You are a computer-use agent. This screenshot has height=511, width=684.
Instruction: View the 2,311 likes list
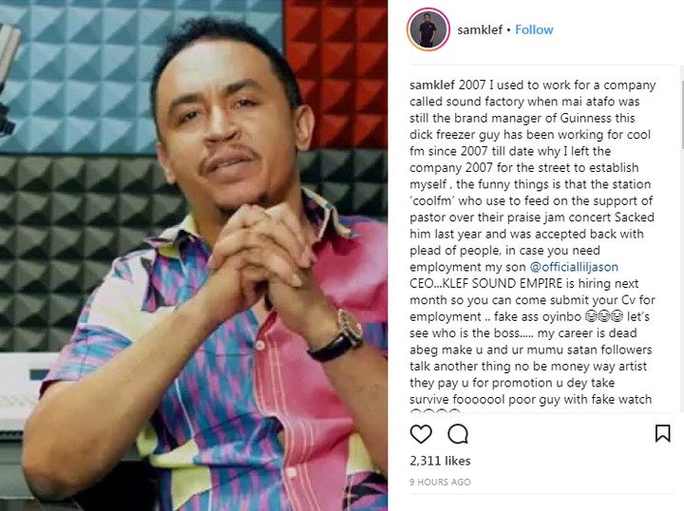tap(440, 461)
